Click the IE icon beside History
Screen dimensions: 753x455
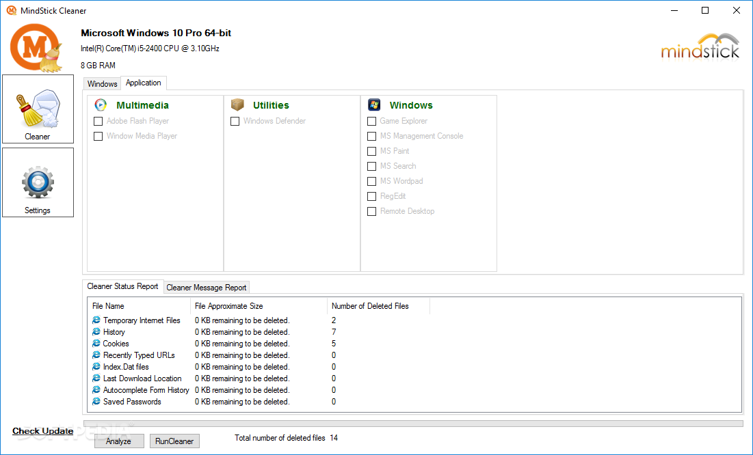click(x=96, y=331)
